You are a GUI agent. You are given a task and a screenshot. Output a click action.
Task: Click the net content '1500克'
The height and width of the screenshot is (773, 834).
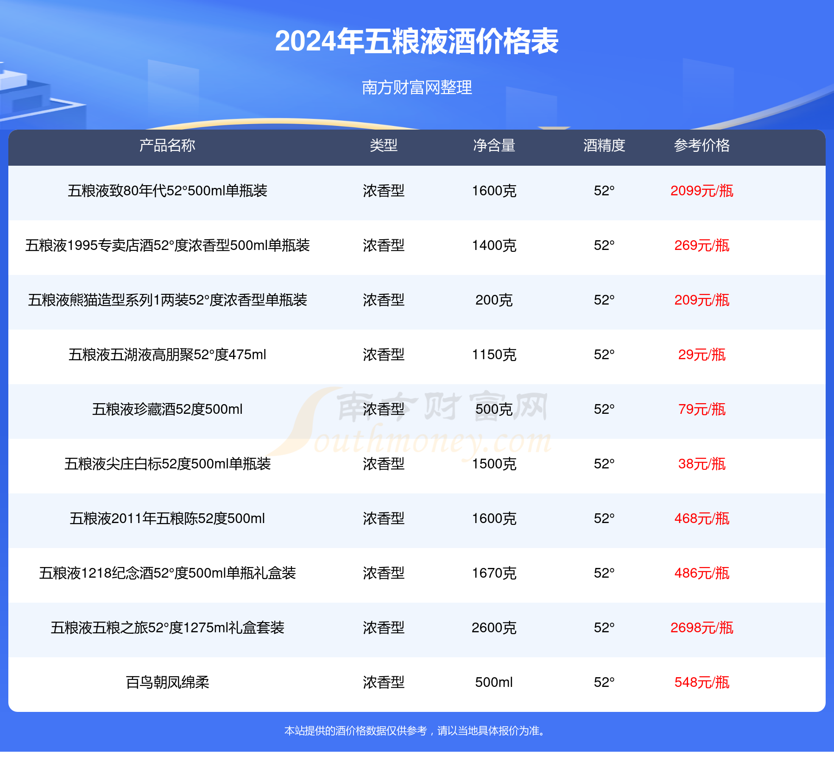(494, 464)
